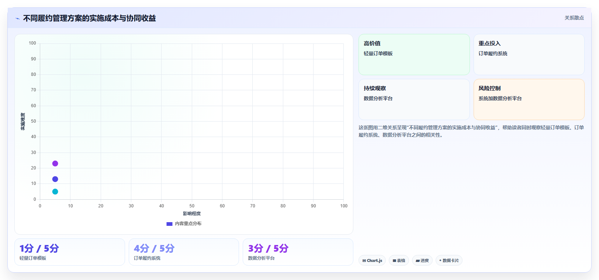Click the star icon in 数据卡片 chip
The width and height of the screenshot is (599, 280).
coord(440,260)
